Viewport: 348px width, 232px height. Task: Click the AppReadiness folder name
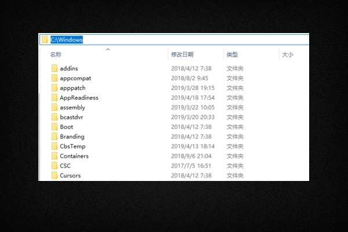(x=79, y=98)
